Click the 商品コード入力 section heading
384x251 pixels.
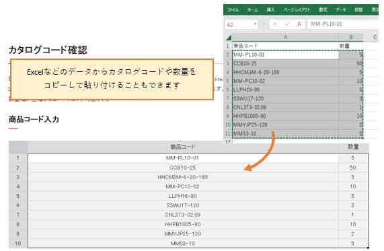[34, 119]
